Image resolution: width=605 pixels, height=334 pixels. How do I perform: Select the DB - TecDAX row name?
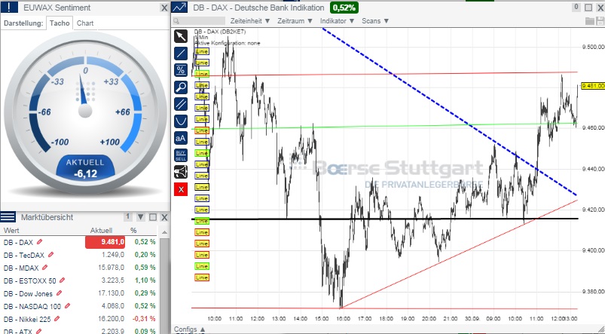tap(24, 255)
